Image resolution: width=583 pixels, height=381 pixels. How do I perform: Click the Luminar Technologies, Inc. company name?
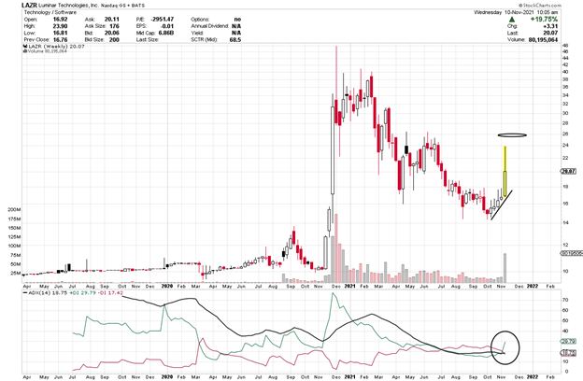(x=67, y=6)
